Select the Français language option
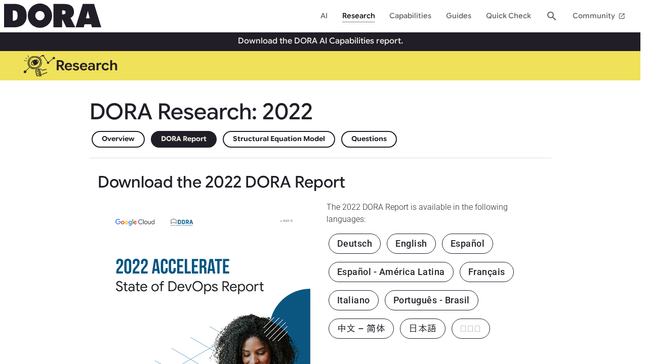648x364 pixels. (x=487, y=272)
